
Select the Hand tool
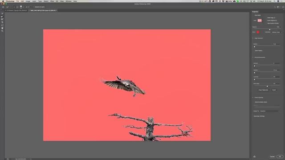2,28
